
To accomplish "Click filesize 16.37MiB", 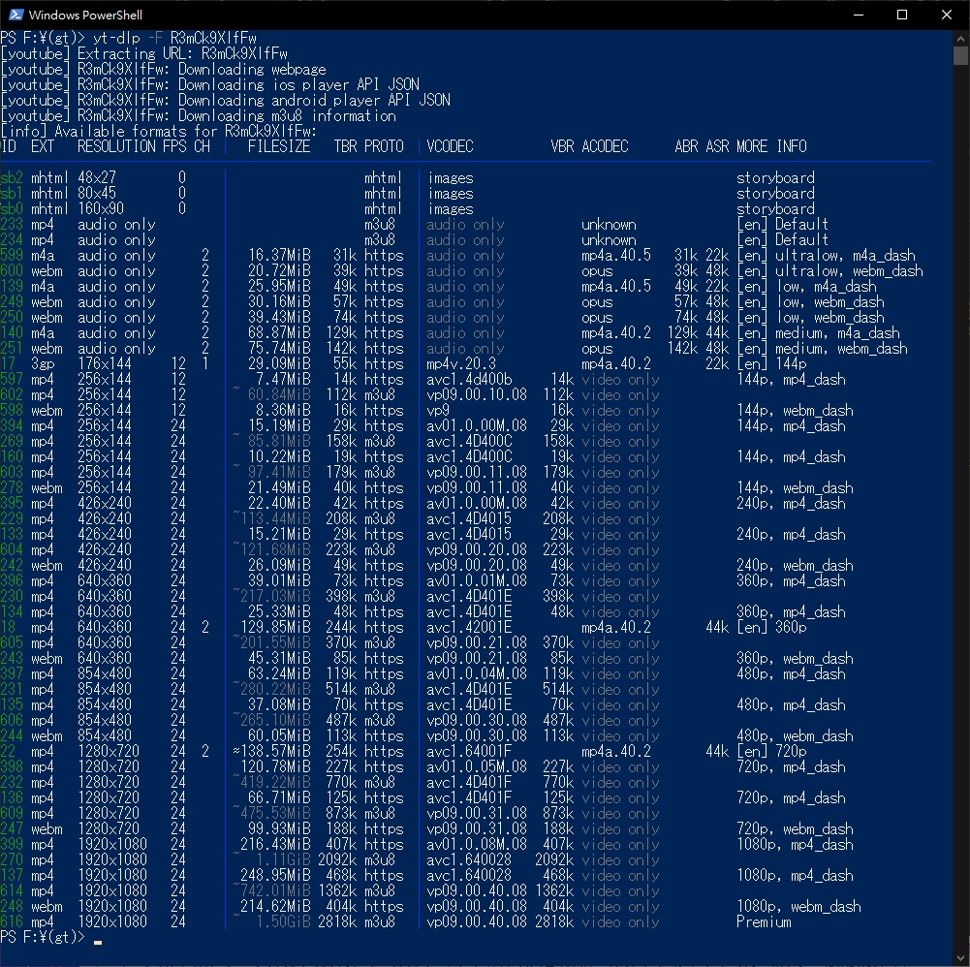I will click(x=279, y=255).
